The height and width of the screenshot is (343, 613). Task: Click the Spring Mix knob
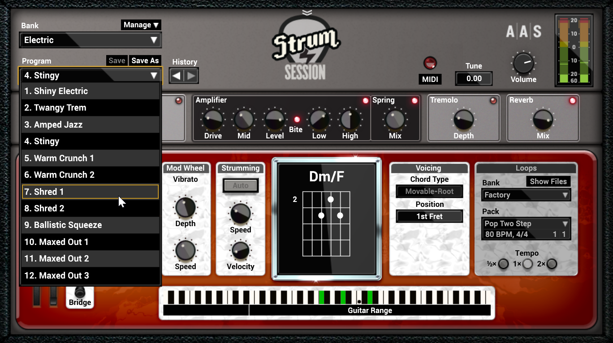pos(395,120)
